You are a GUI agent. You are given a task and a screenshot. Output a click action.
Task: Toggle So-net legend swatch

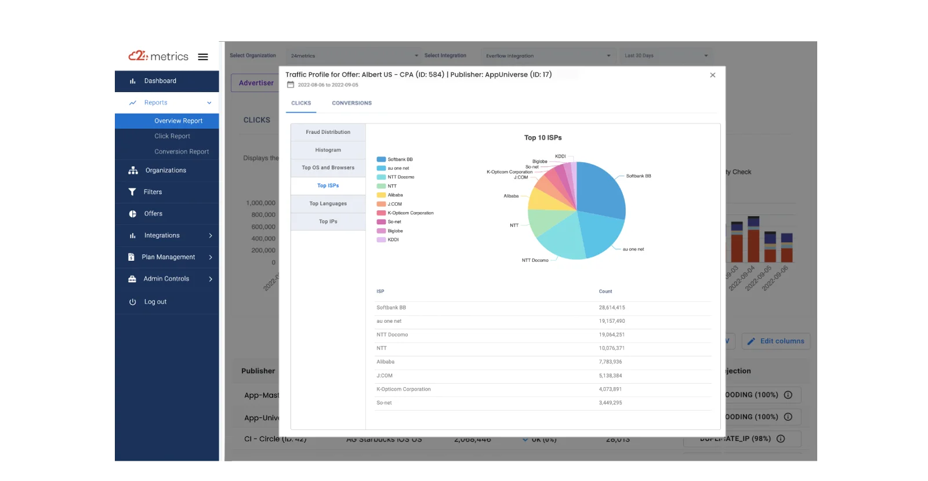click(x=381, y=222)
